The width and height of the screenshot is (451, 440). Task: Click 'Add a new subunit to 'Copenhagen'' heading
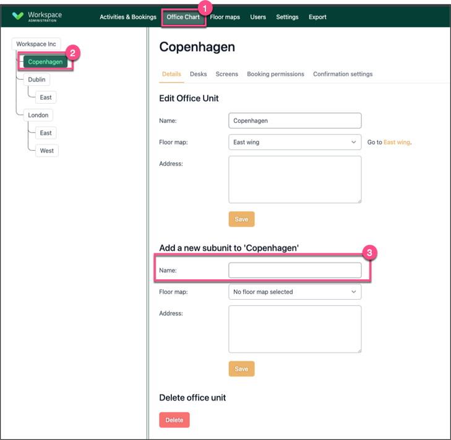pos(229,248)
